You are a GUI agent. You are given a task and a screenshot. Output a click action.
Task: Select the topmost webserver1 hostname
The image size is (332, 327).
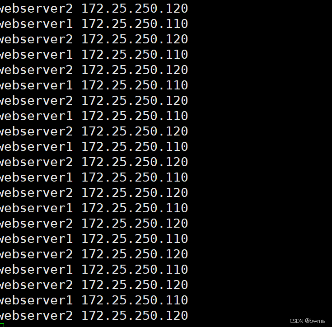click(36, 24)
